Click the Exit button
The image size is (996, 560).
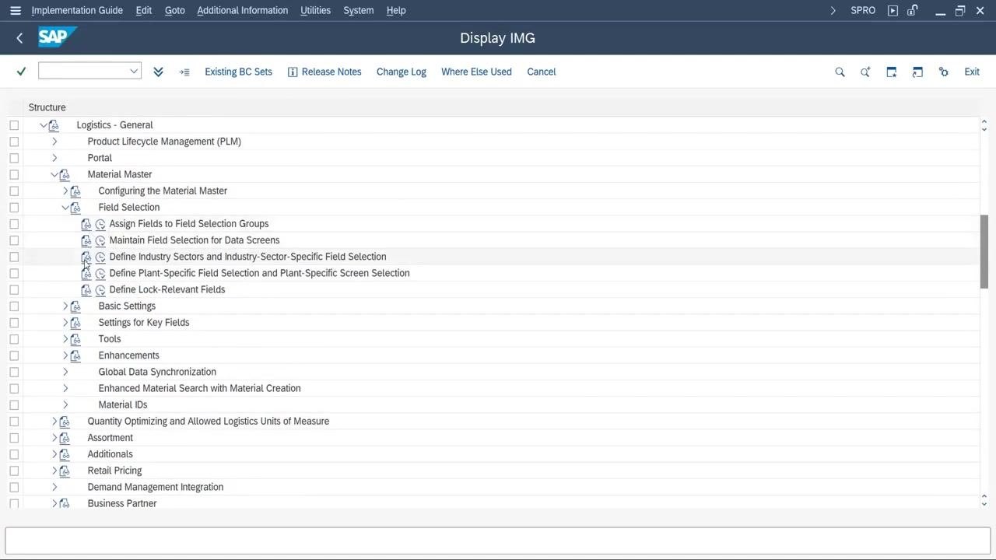972,72
